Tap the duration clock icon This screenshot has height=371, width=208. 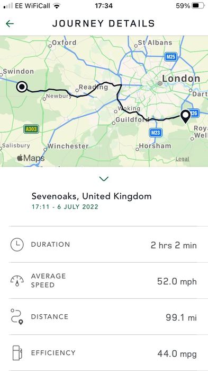(x=17, y=245)
